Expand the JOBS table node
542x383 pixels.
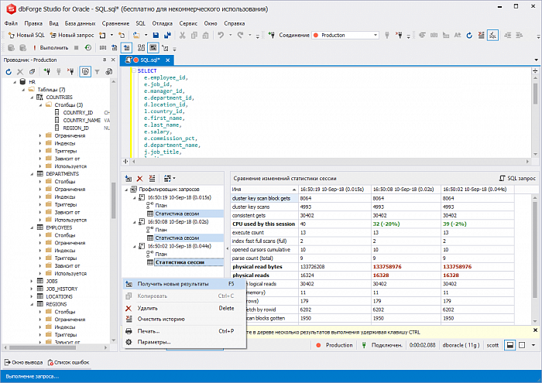[33, 281]
